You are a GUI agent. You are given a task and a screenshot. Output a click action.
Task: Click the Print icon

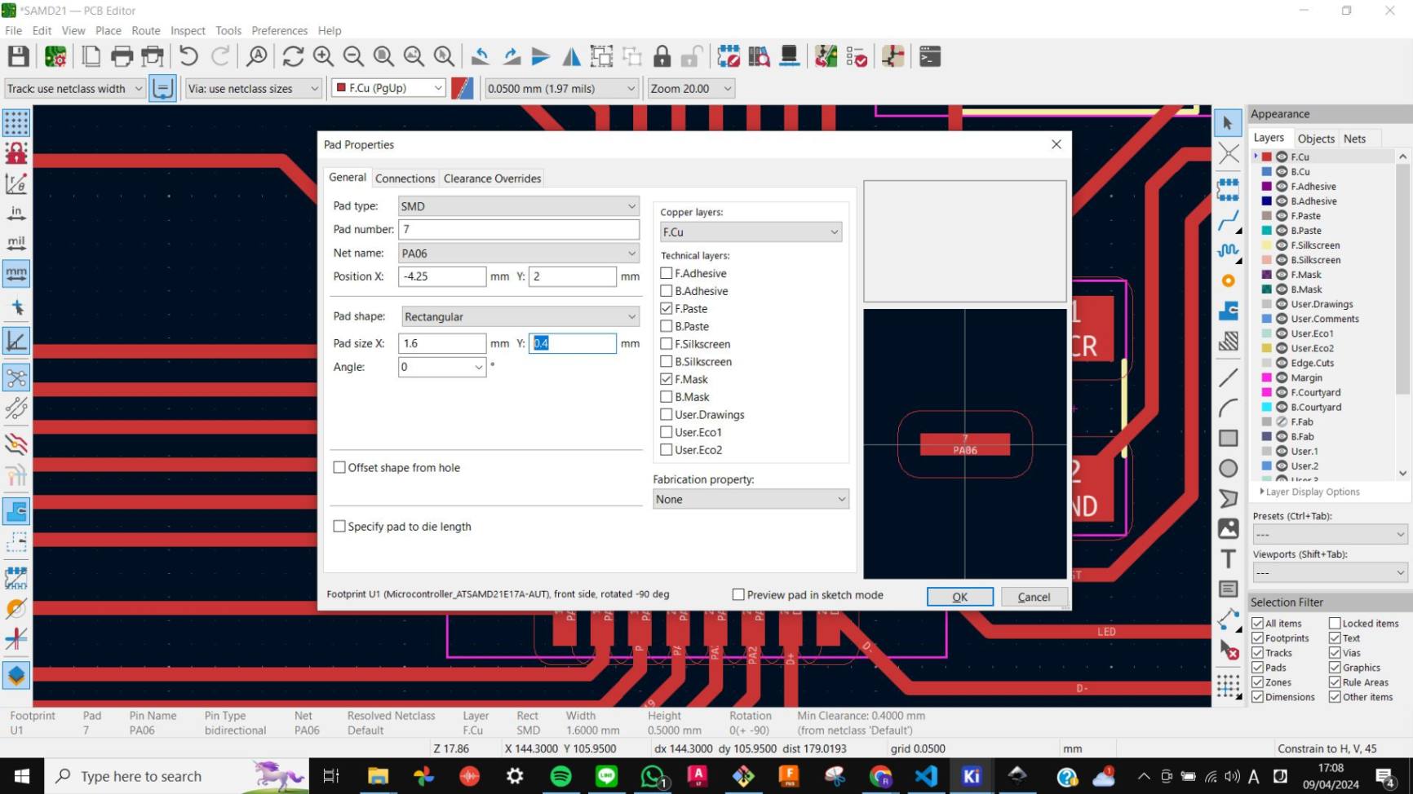tap(122, 56)
